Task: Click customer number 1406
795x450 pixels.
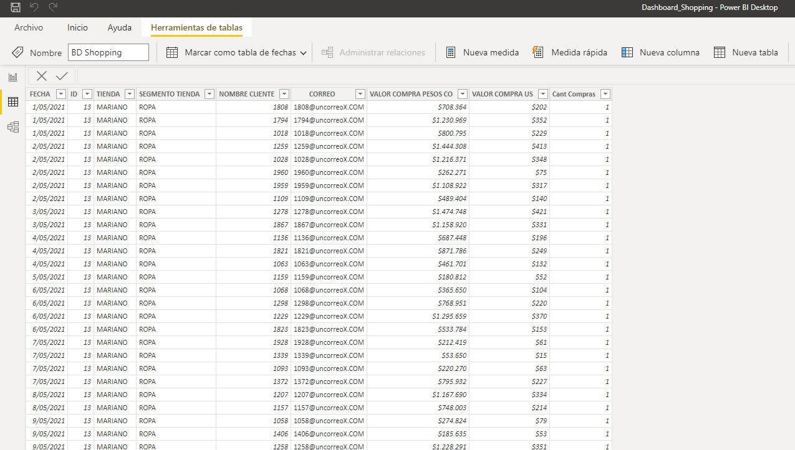Action: (281, 434)
